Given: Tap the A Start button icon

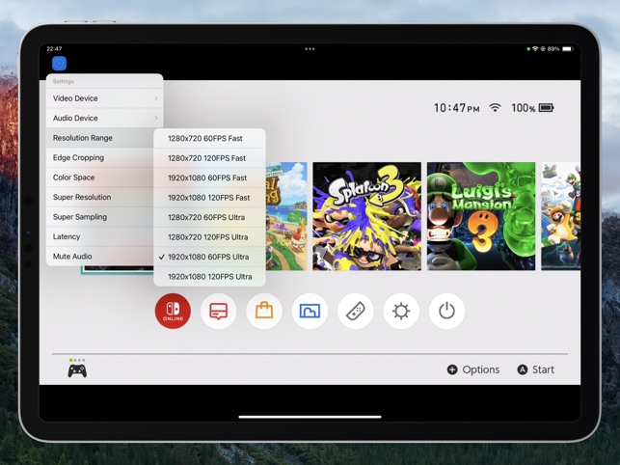Looking at the screenshot, I should pos(523,369).
